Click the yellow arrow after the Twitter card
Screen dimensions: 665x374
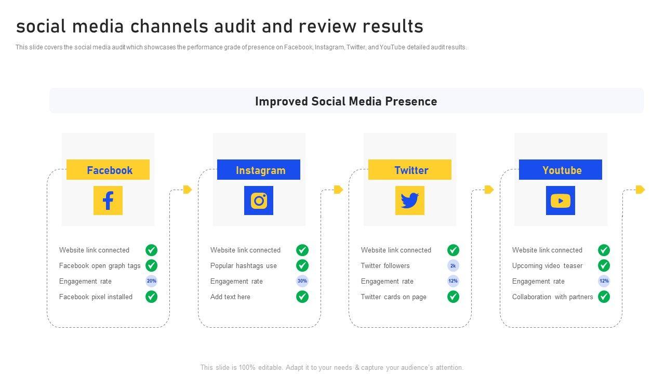(x=489, y=190)
